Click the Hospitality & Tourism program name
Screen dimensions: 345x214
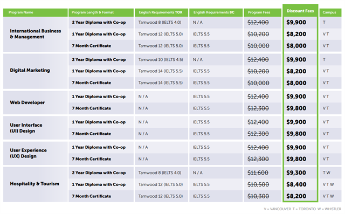pos(34,184)
